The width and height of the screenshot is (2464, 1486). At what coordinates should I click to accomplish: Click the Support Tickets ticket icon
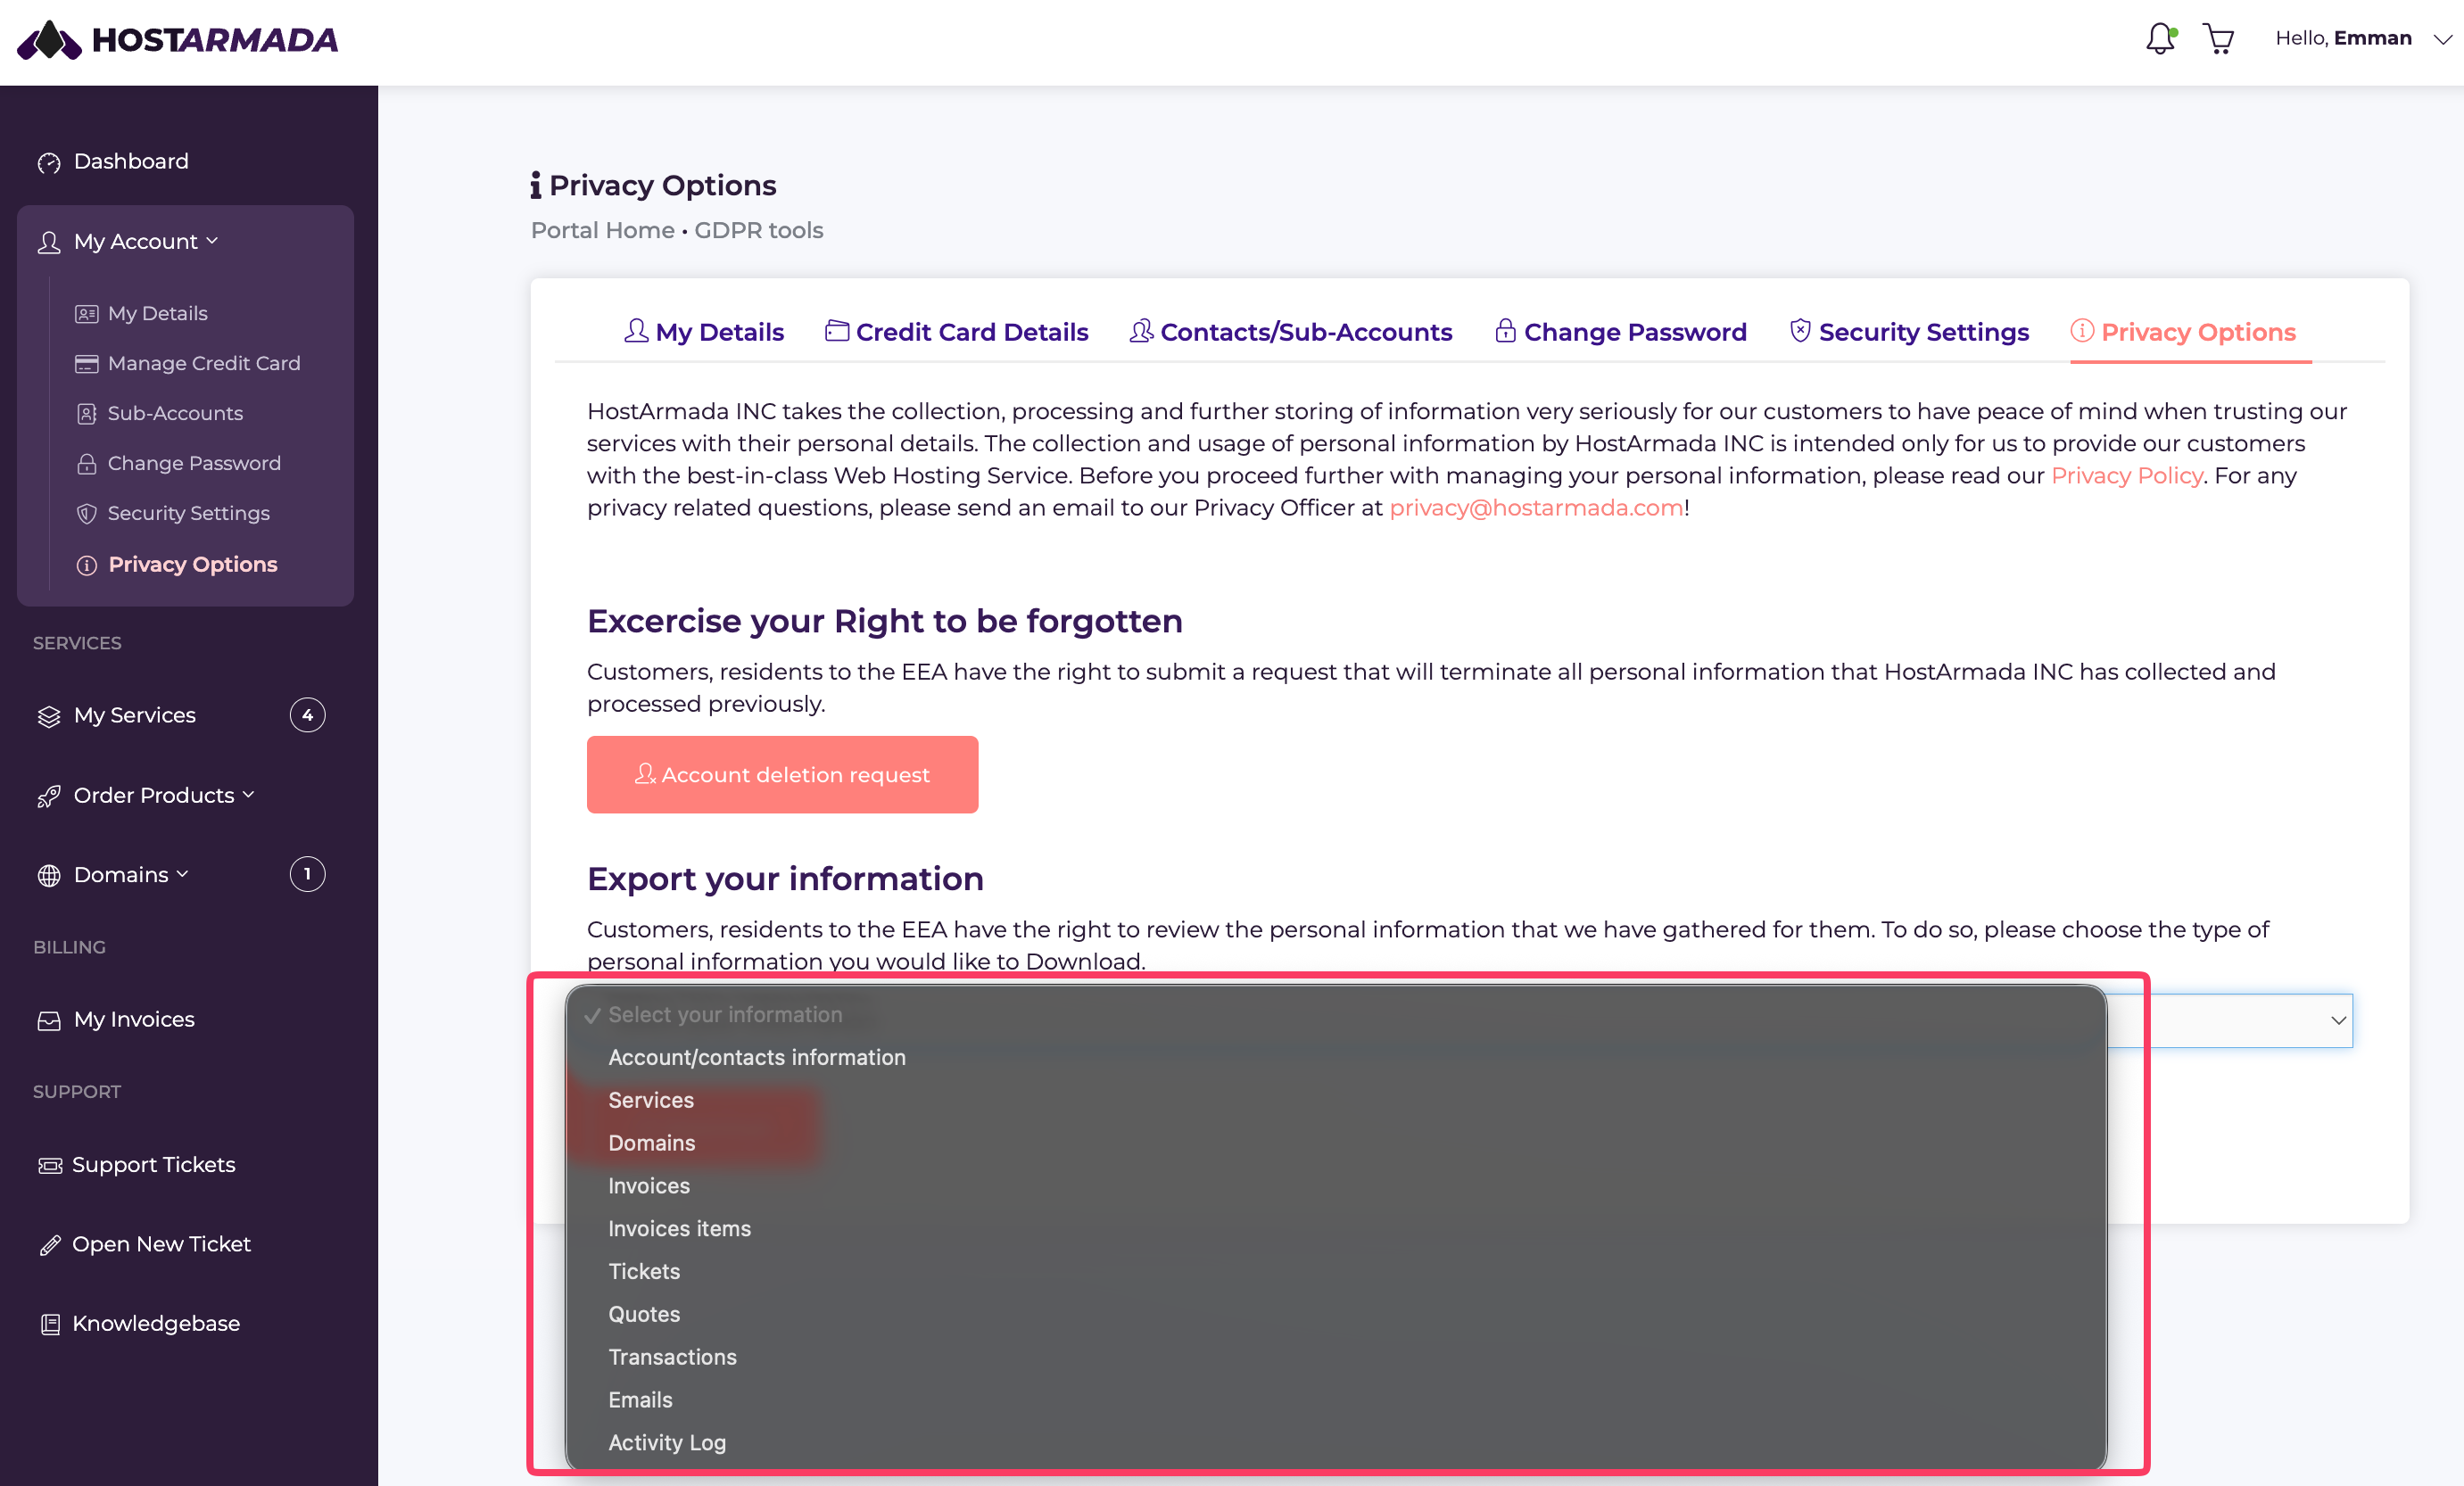[x=49, y=1165]
